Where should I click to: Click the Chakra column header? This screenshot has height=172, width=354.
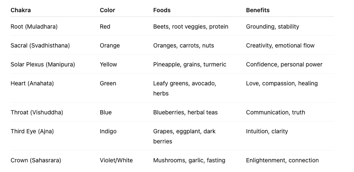point(21,10)
